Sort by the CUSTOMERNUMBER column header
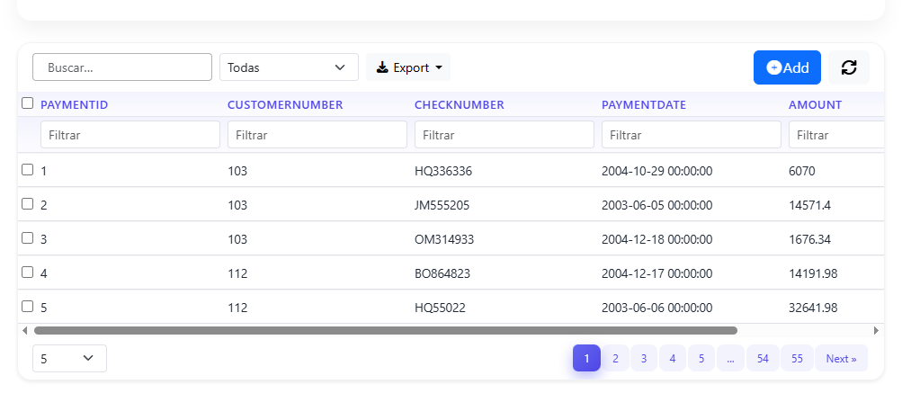Viewport: 902px width, 420px height. pyautogui.click(x=285, y=105)
